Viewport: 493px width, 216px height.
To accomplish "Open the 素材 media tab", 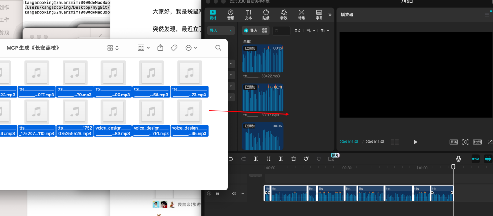I will pos(213,15).
